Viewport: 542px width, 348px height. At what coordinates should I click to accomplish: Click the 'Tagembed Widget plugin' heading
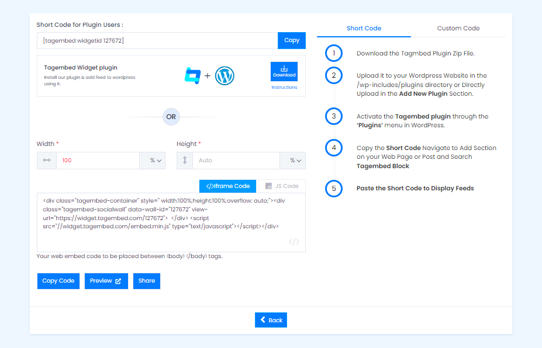(81, 68)
